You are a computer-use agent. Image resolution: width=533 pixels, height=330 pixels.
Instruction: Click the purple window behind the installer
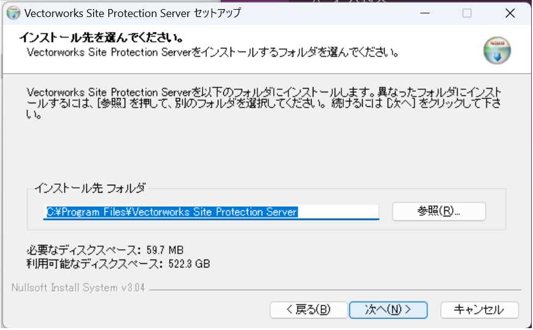point(340,1)
